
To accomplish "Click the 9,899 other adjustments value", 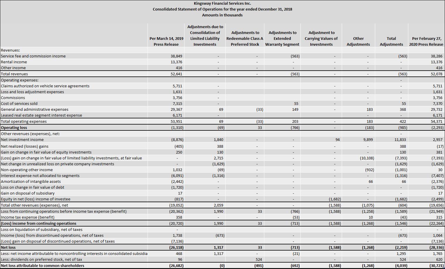I will pyautogui.click(x=368, y=139).
